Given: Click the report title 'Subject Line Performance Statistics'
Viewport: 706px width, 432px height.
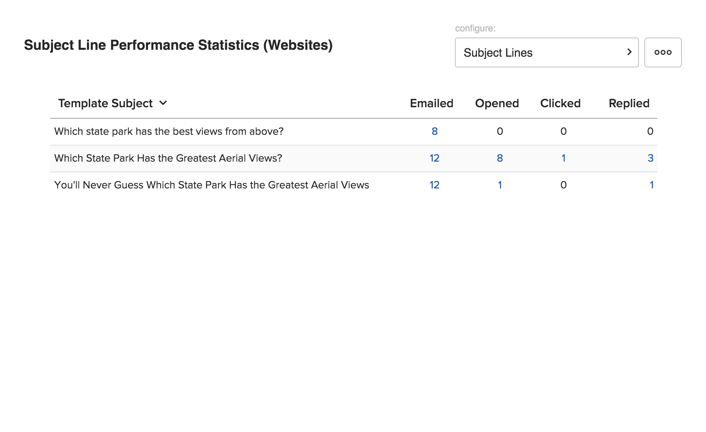Looking at the screenshot, I should tap(178, 45).
